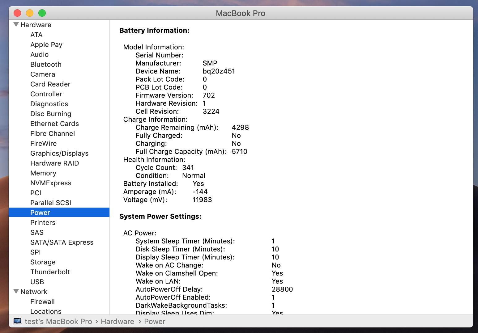The height and width of the screenshot is (333, 478).
Task: Click the DarkWakeBackgroundTasks label
Action: tap(181, 305)
